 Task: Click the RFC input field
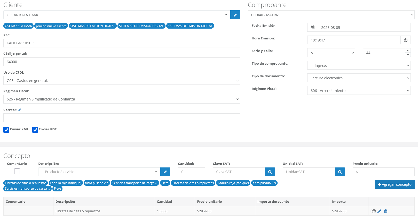click(121, 43)
